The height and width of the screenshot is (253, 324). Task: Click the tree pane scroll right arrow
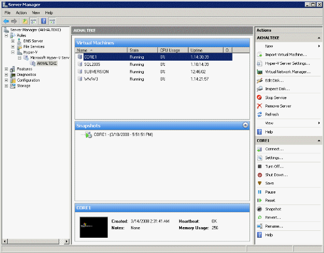coord(66,241)
